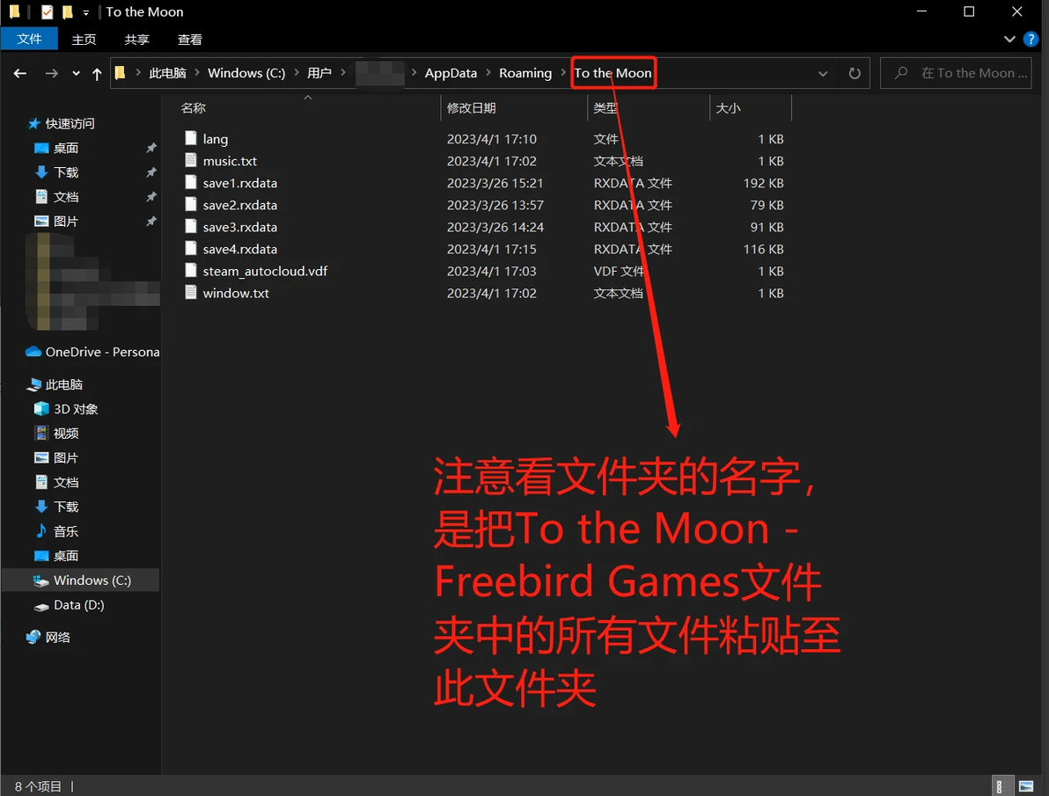Open the 共享 ribbon tab
The image size is (1049, 796).
[x=136, y=40]
